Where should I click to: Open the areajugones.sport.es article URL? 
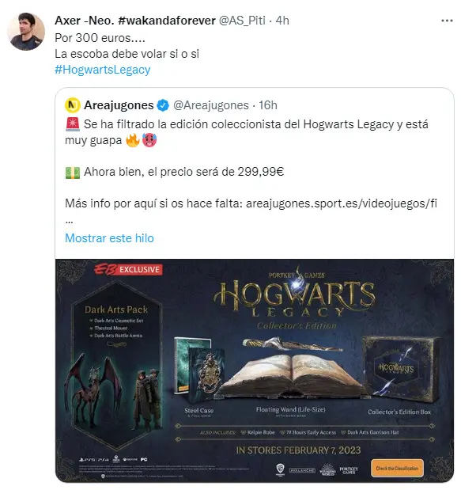[342, 203]
